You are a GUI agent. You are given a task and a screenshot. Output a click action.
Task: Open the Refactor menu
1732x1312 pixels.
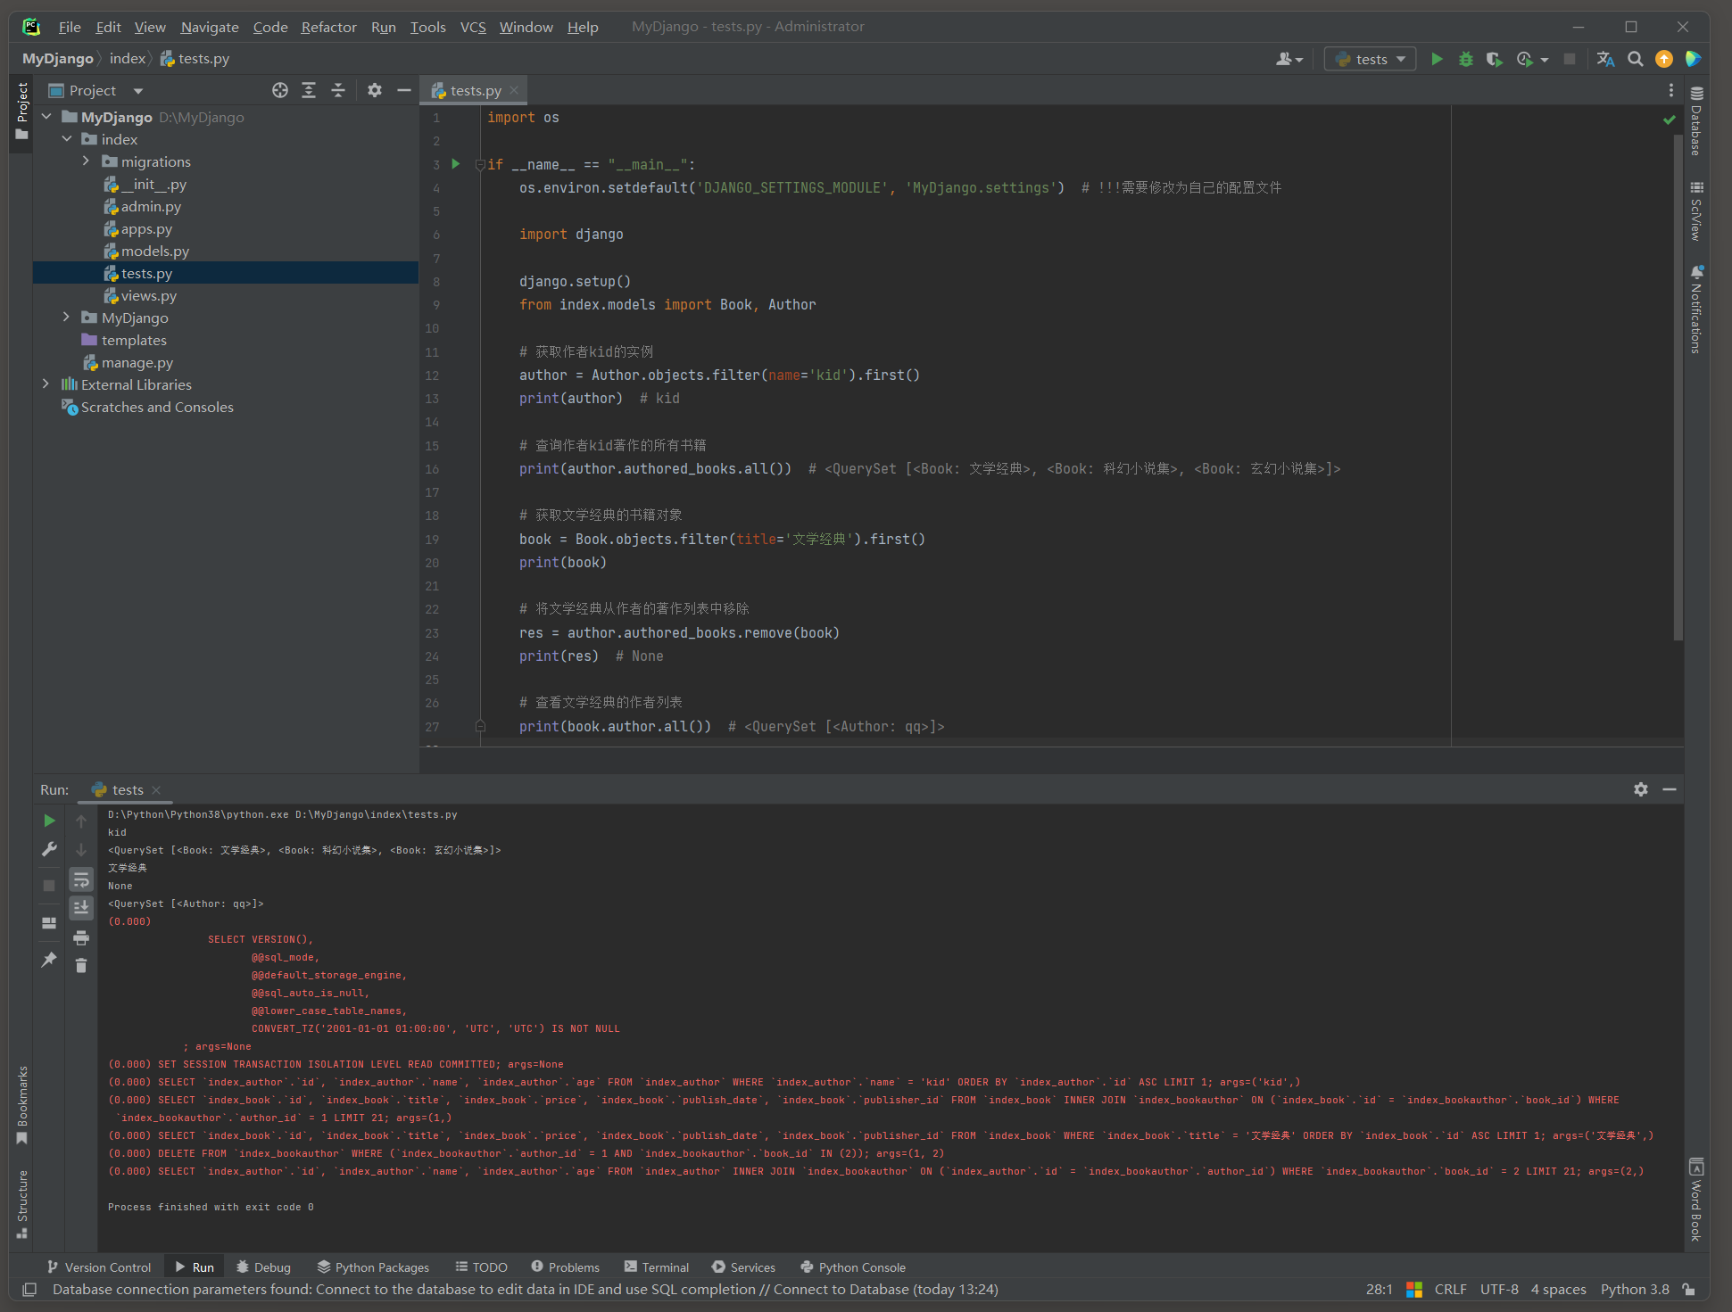[328, 27]
